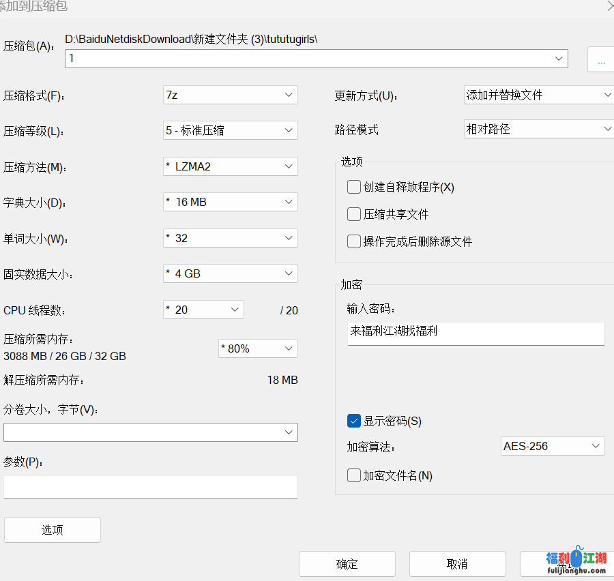Expand the compression level dropdown
This screenshot has height=581, width=614.
coord(230,130)
